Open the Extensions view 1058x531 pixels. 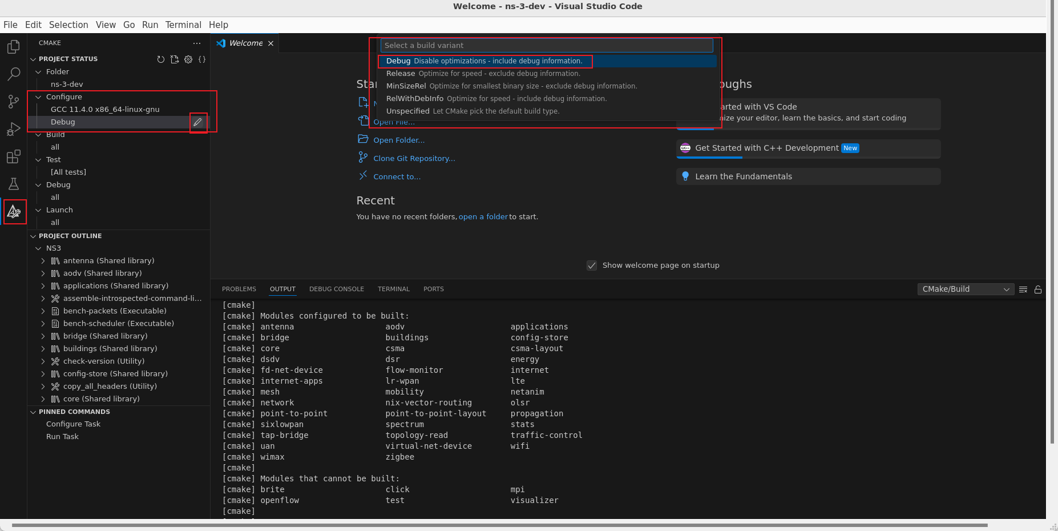[x=14, y=156]
